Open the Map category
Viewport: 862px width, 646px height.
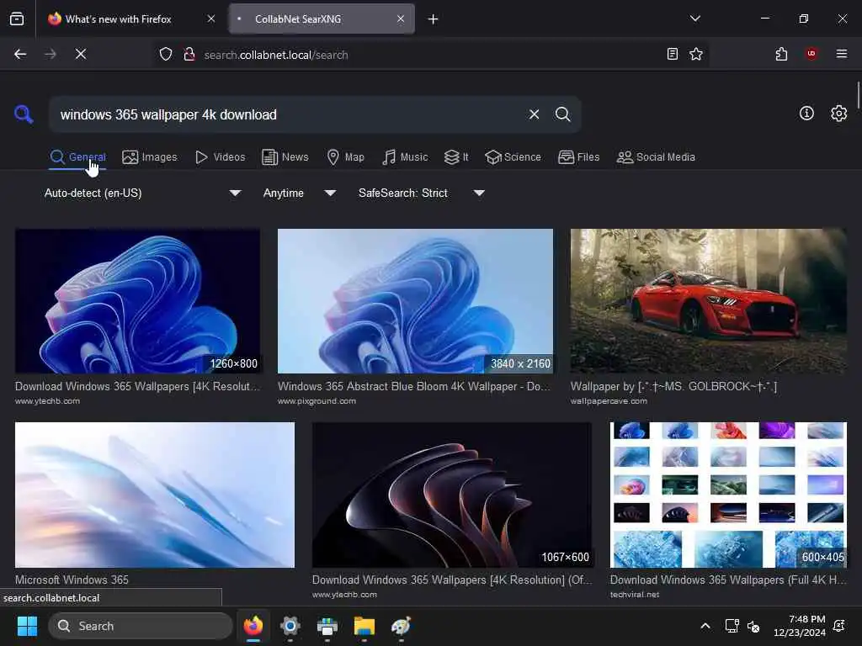[x=346, y=157]
